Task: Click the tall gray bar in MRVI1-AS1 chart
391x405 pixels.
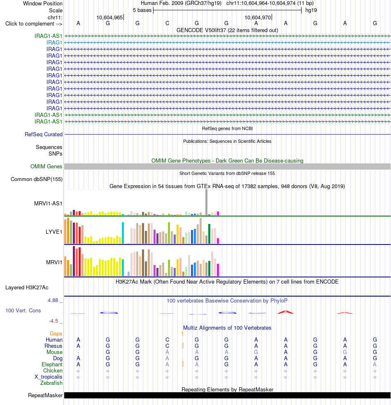Action: click(x=206, y=202)
